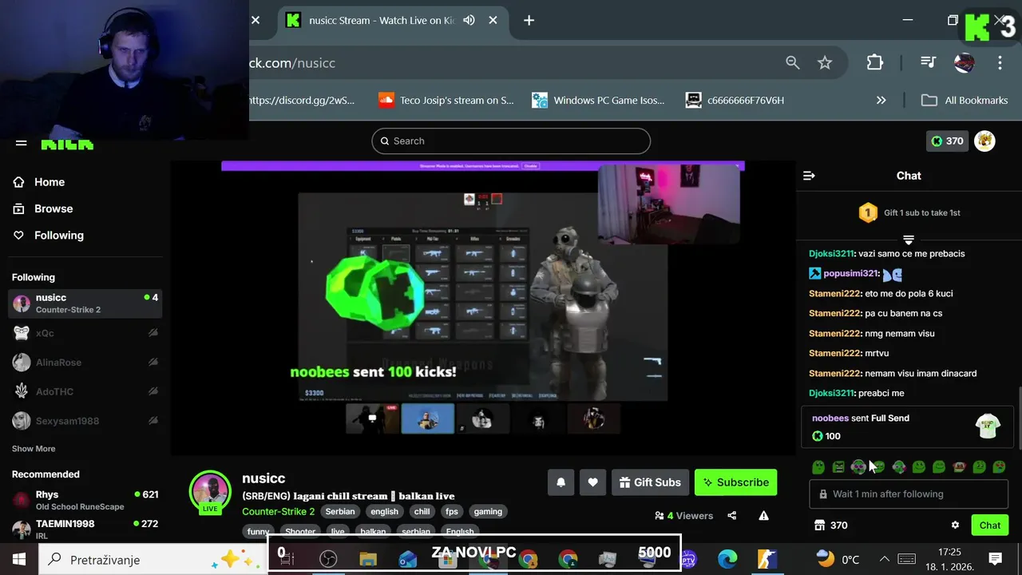The width and height of the screenshot is (1022, 575).
Task: Open media controls icon in Chrome toolbar
Action: pyautogui.click(x=928, y=62)
